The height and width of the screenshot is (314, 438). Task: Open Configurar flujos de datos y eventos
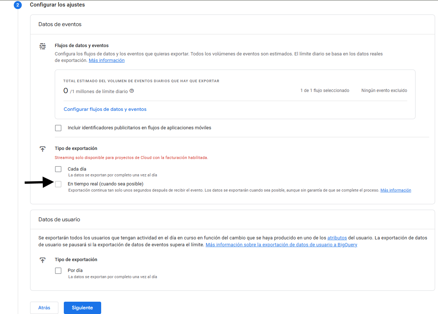coord(105,109)
